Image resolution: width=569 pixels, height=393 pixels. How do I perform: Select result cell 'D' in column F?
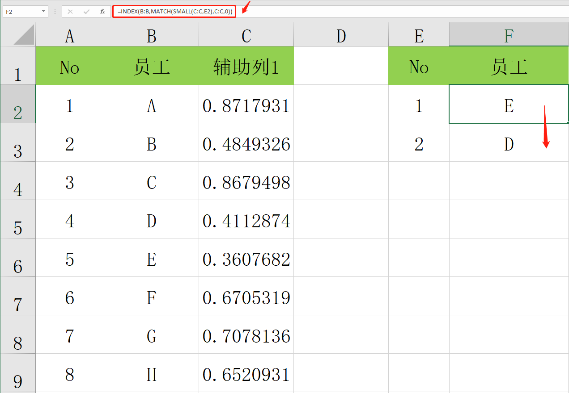coord(509,142)
